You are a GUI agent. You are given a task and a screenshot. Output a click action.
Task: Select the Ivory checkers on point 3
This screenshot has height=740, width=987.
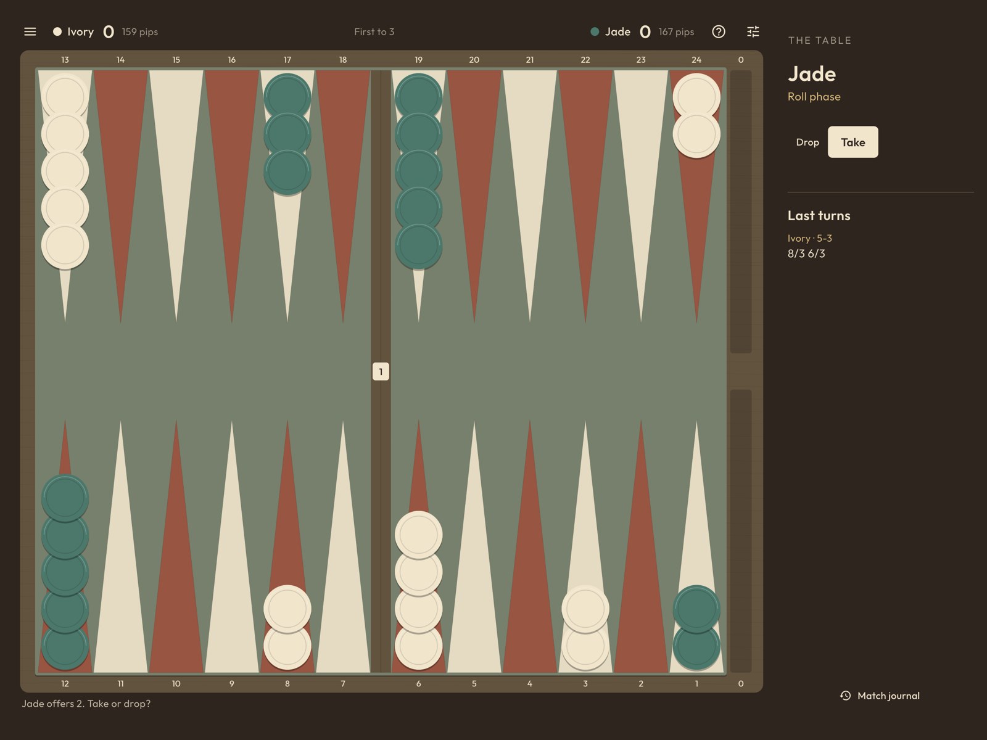pyautogui.click(x=585, y=628)
